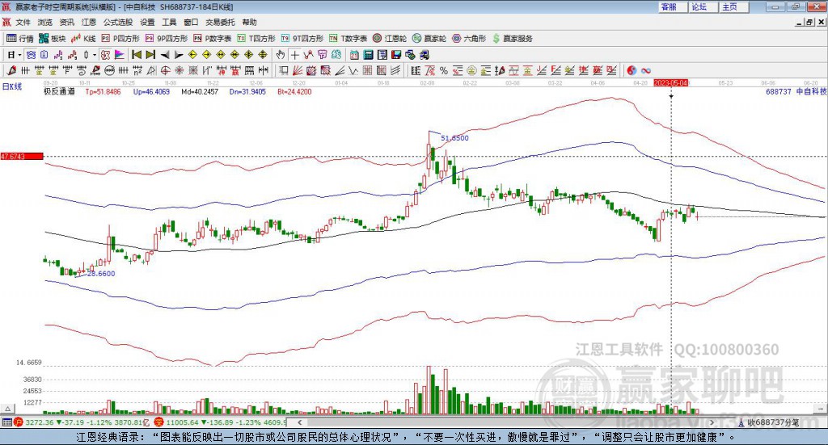Expand the 日 period dropdown arrow

click(x=19, y=55)
